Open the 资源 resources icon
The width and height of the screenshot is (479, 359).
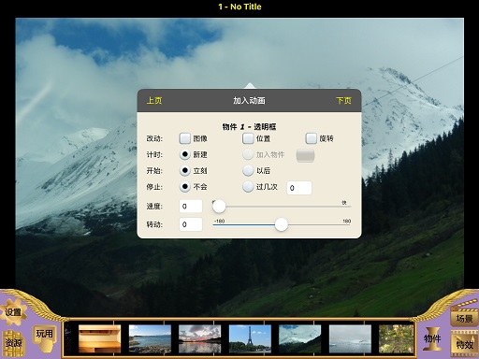point(13,343)
